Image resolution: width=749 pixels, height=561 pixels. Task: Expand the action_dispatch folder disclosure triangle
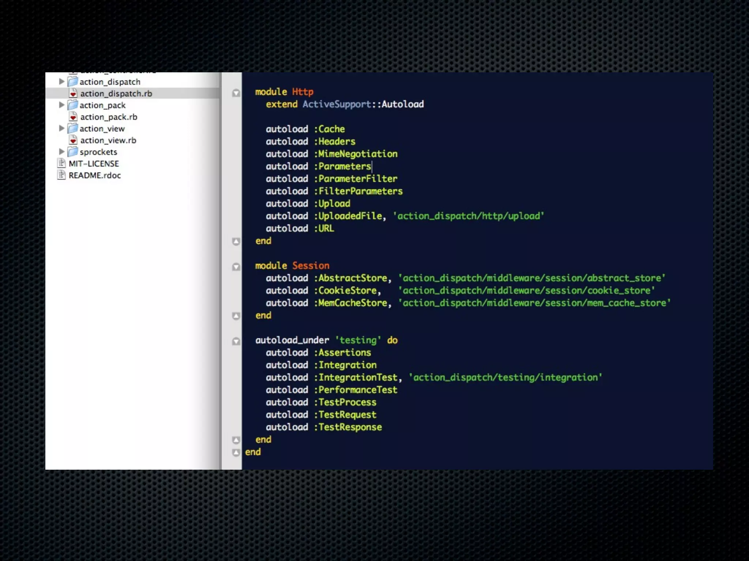pyautogui.click(x=61, y=81)
